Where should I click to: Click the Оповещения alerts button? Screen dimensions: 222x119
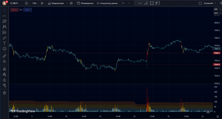(85, 3)
